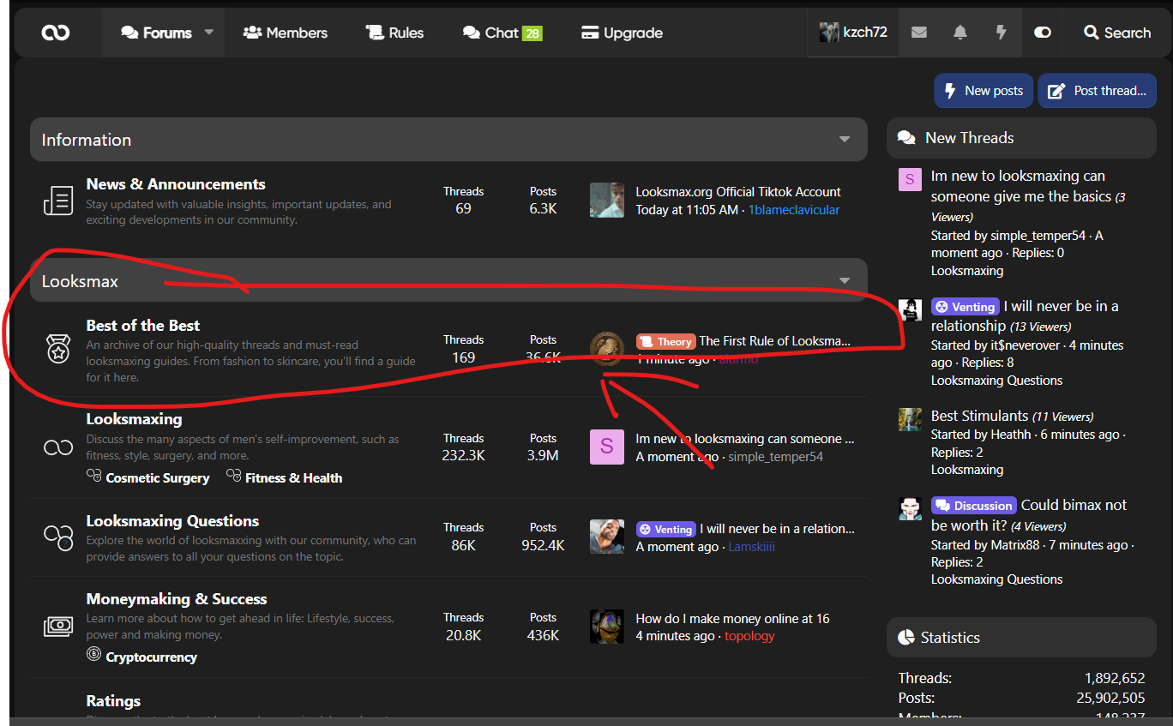Open the inbox envelope icon
The height and width of the screenshot is (726, 1173).
[919, 33]
